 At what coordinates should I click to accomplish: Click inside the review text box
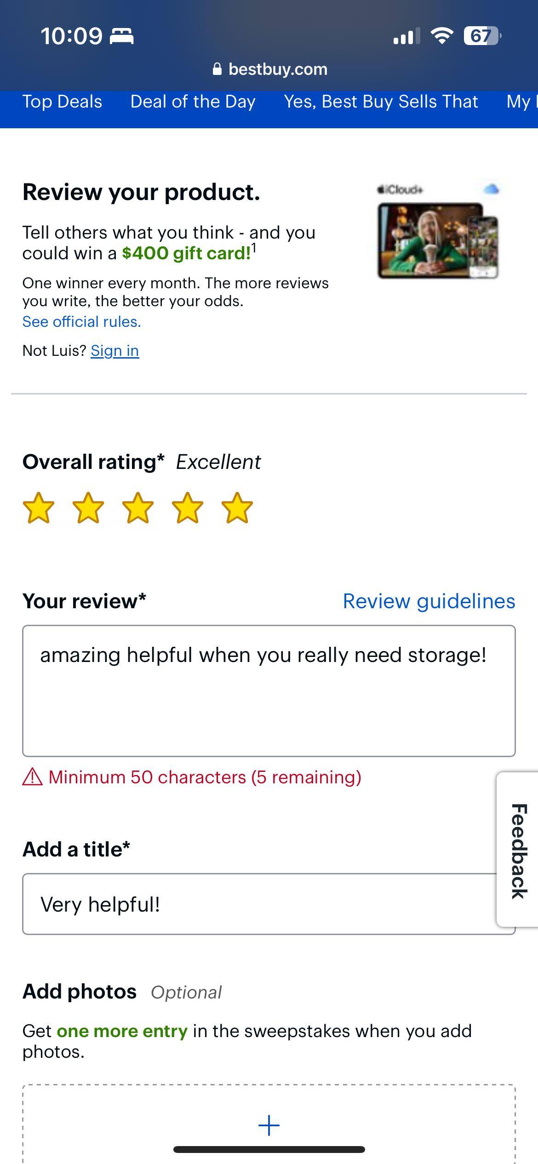[x=269, y=690]
